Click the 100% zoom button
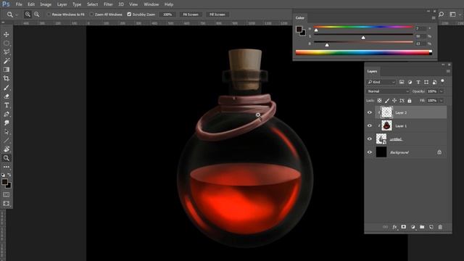 pyautogui.click(x=167, y=14)
